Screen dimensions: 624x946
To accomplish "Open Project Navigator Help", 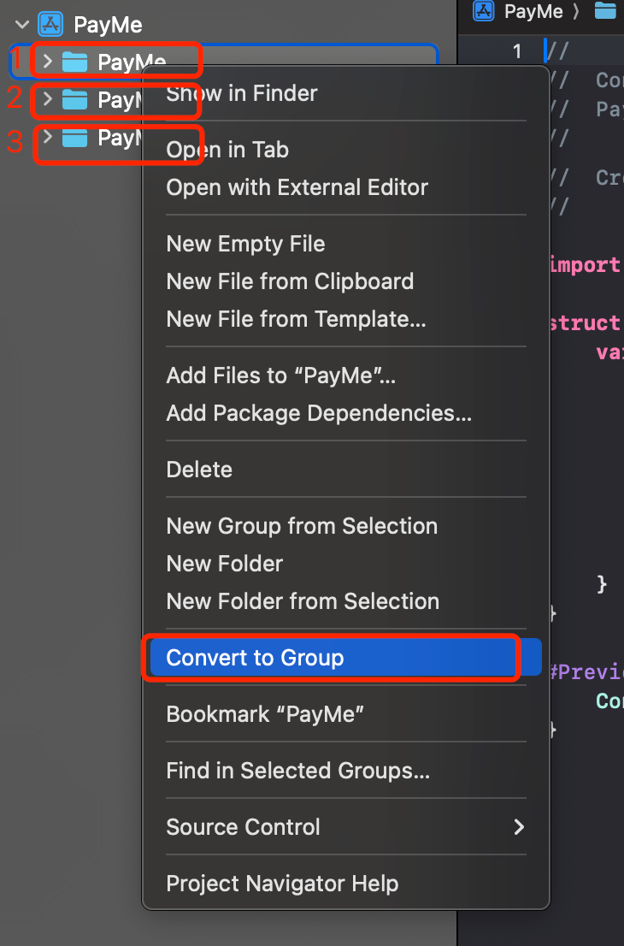I will pos(284,884).
